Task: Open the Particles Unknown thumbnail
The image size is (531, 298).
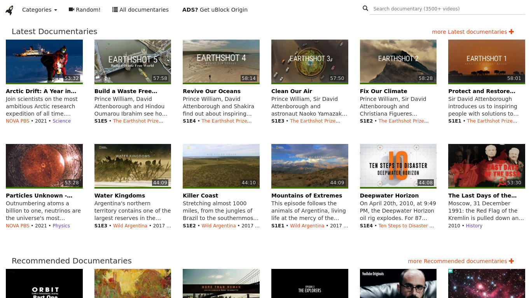Action: coord(44,166)
